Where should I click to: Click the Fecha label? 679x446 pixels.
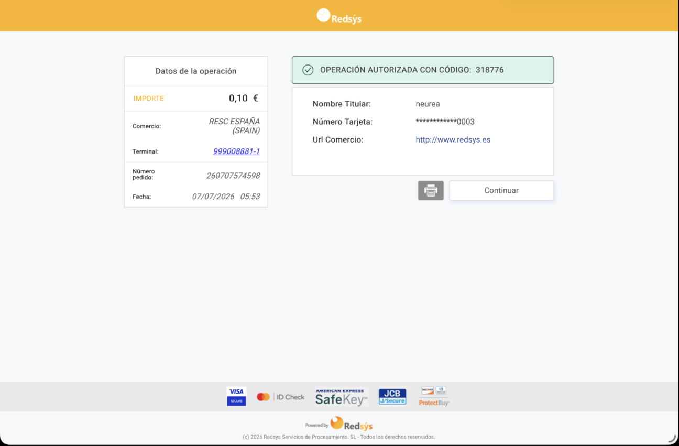141,197
